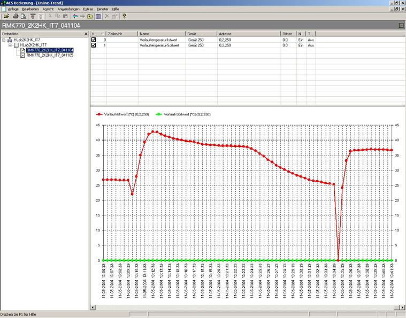Viewport: 406px width, 318px height.
Task: Navigate back with the blue left arrow
Action: (75, 17)
